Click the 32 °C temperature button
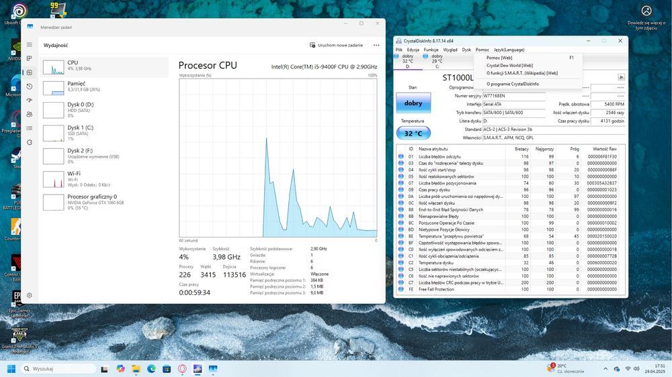Viewport: 672px width, 377px height. (x=413, y=133)
